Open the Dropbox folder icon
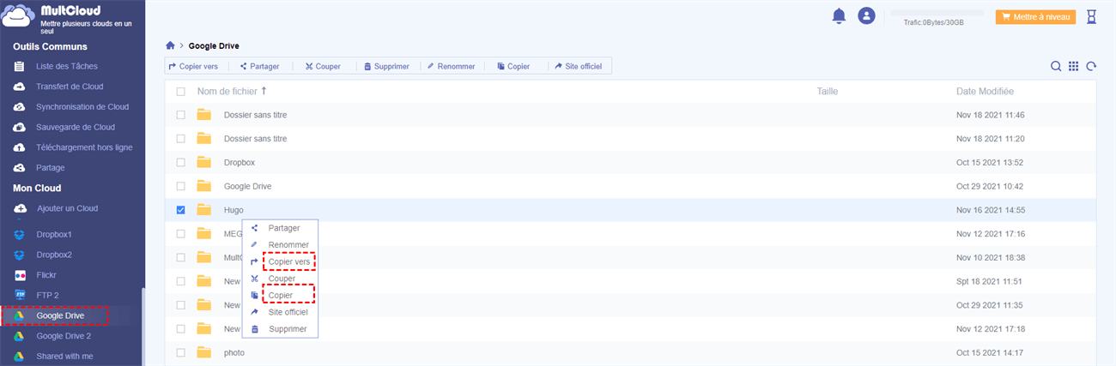Image resolution: width=1116 pixels, height=366 pixels. [203, 162]
